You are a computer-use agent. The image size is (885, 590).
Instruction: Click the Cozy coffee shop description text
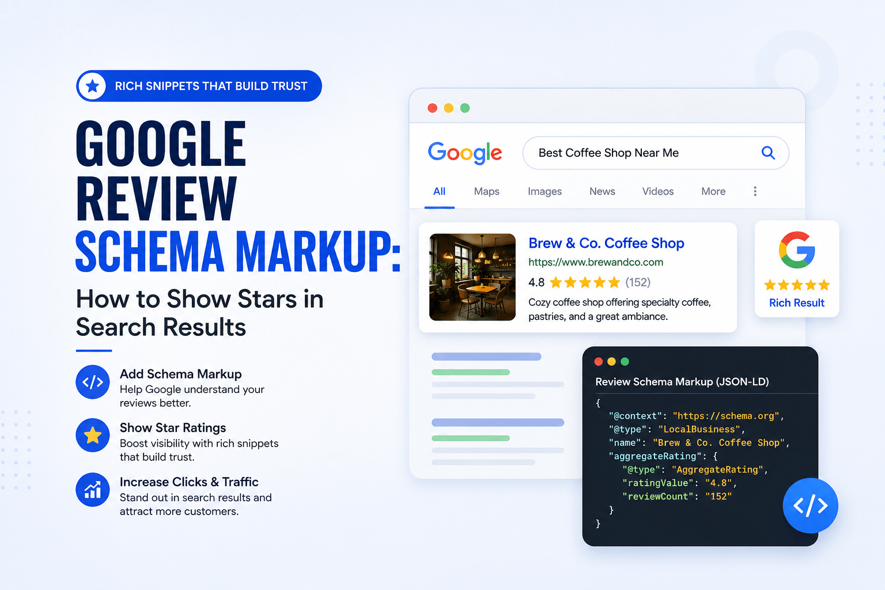619,309
